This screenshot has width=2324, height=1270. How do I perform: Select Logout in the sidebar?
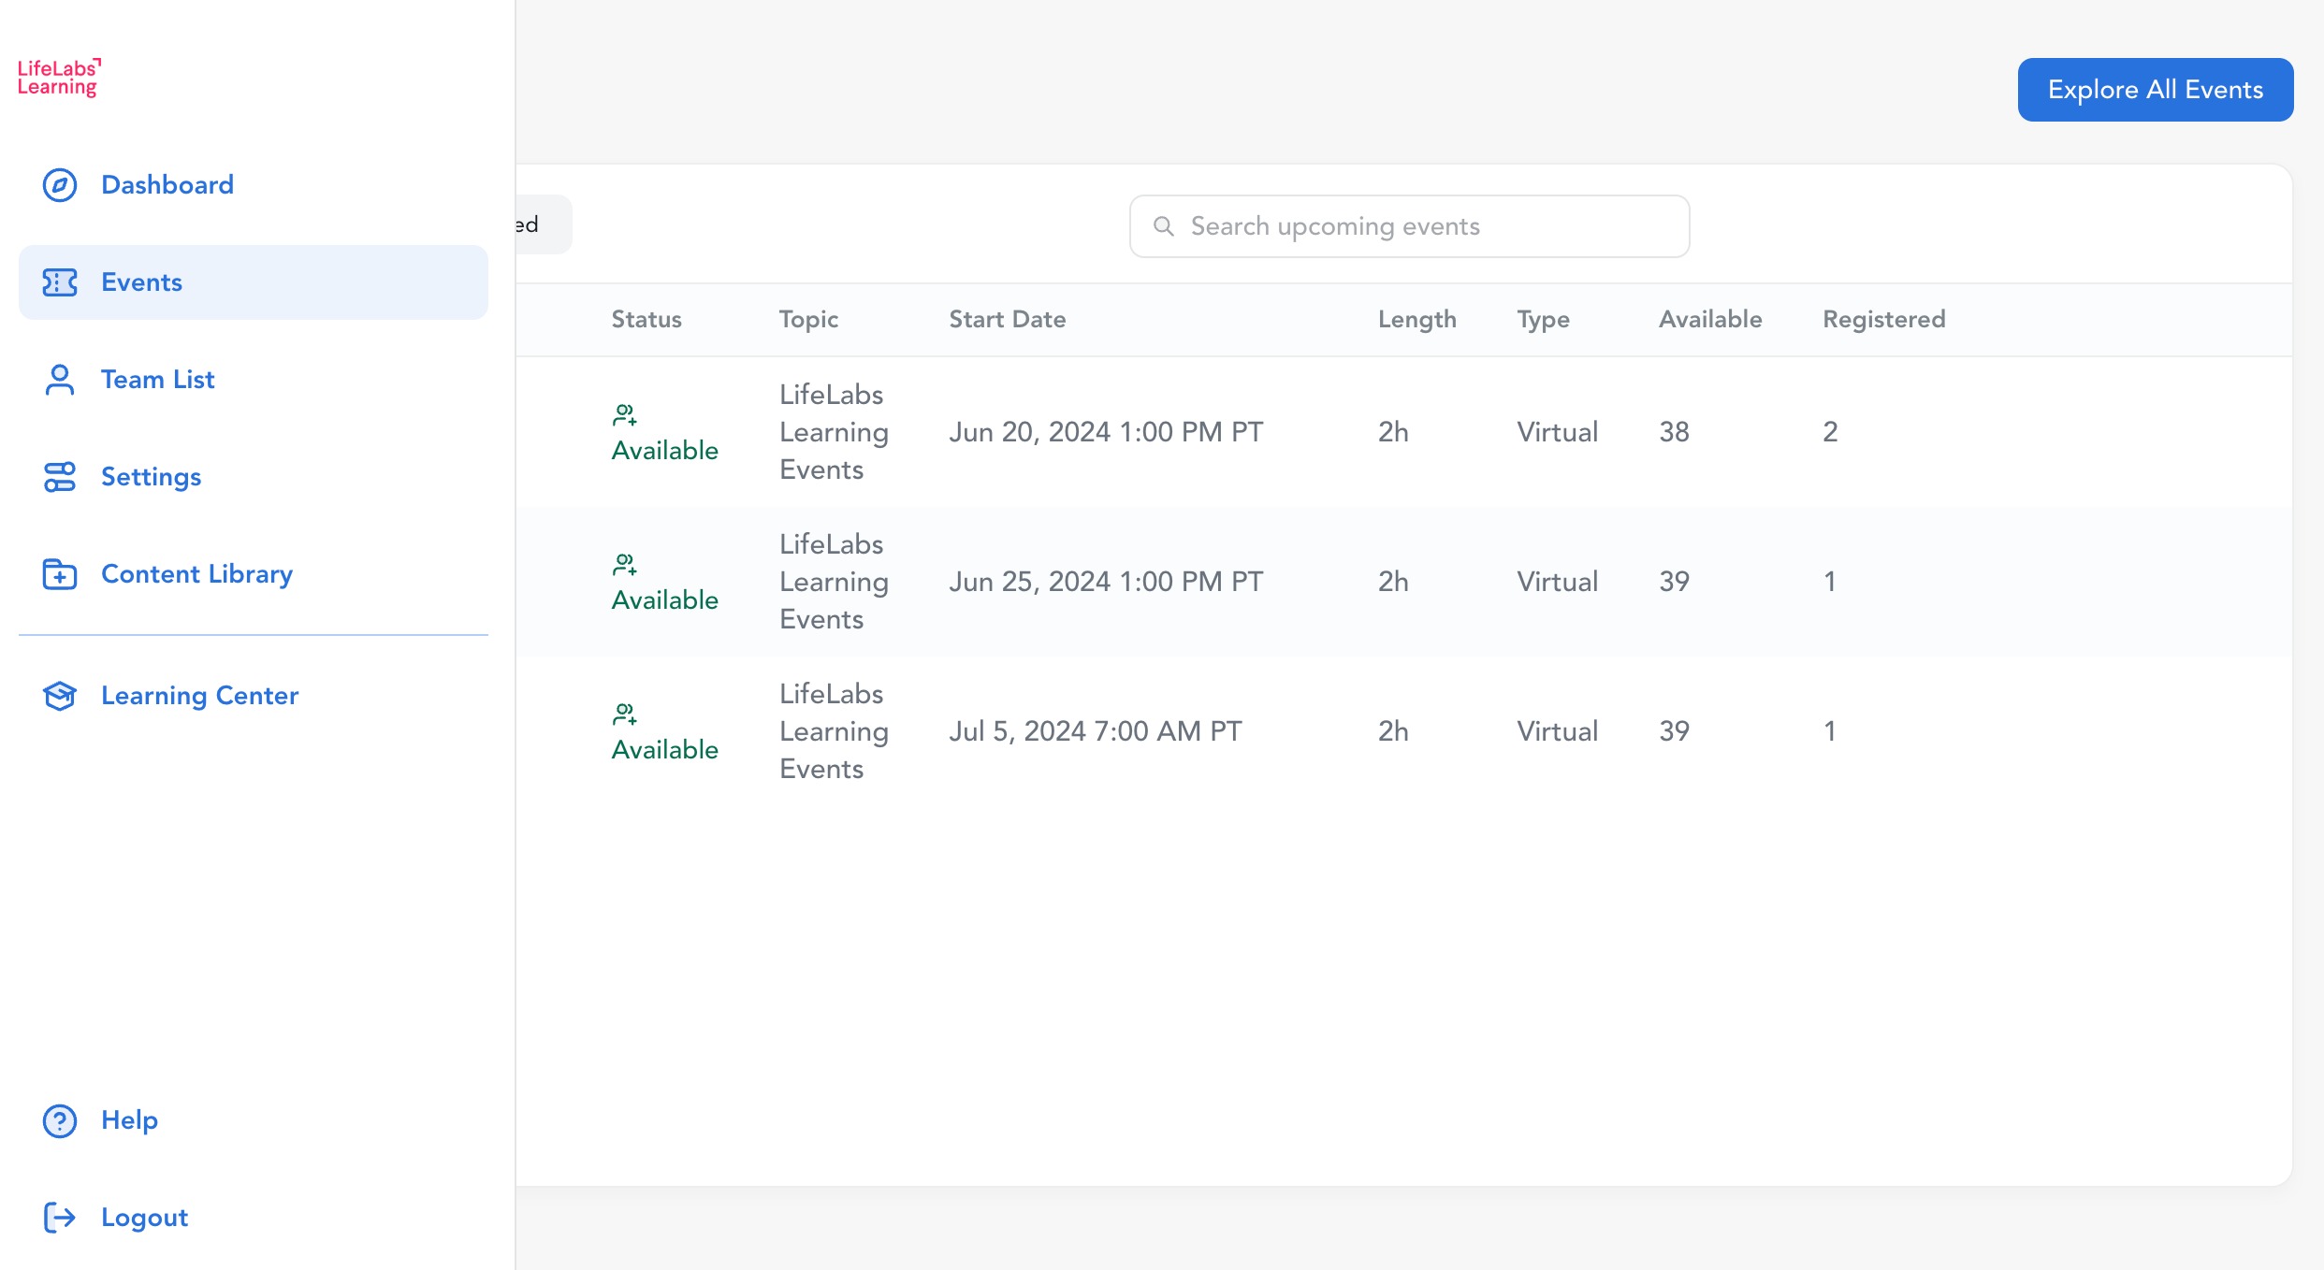coord(254,1218)
